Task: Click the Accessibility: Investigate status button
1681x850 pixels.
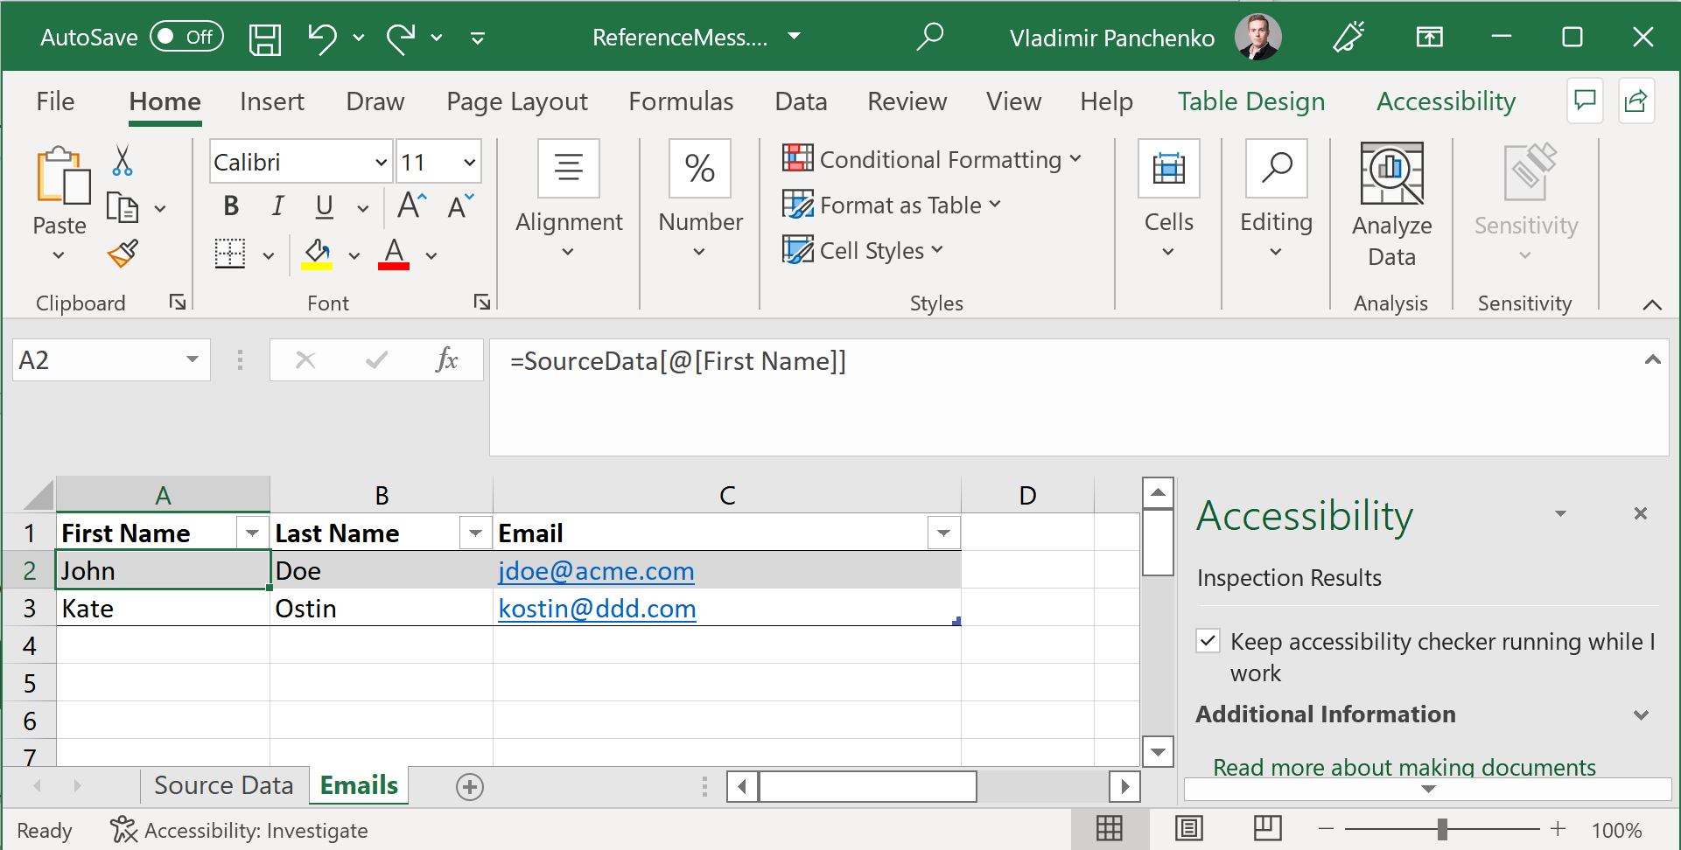Action: click(239, 830)
